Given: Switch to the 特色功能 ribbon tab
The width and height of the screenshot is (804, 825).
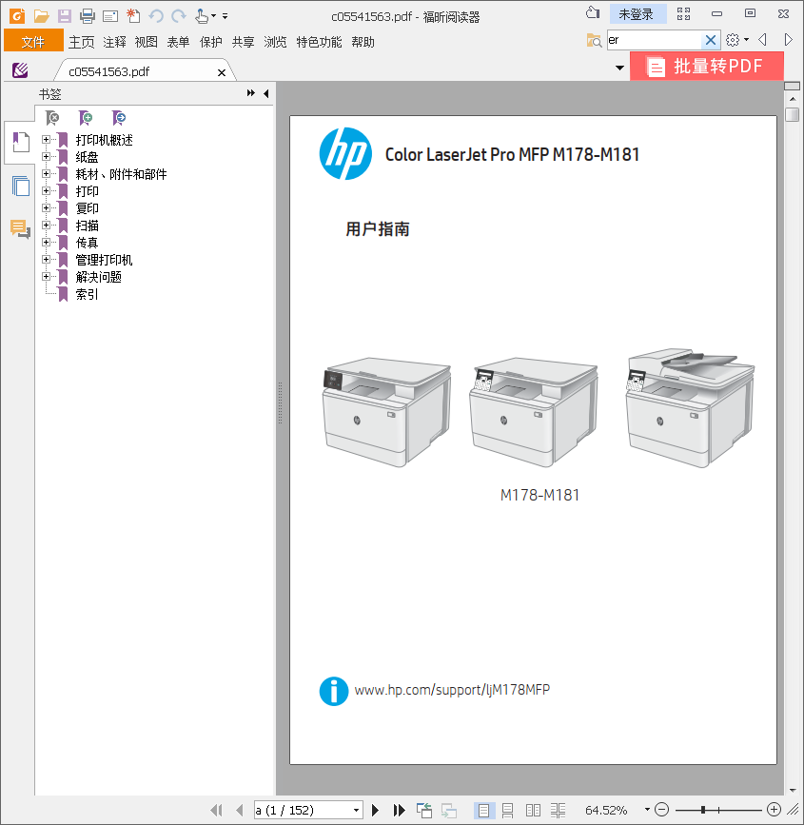Looking at the screenshot, I should 319,42.
